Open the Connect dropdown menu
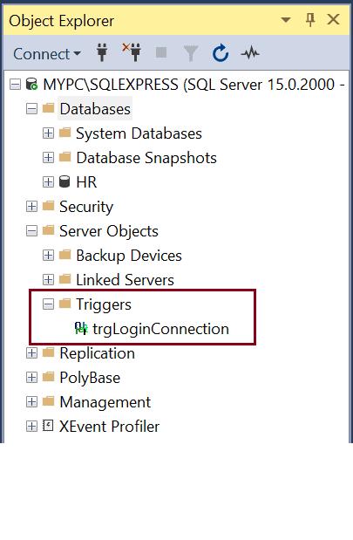 (47, 54)
